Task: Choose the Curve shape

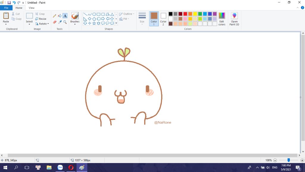Action: [89, 14]
